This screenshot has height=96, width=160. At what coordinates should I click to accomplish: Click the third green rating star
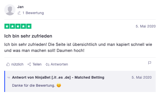pos(18,26)
